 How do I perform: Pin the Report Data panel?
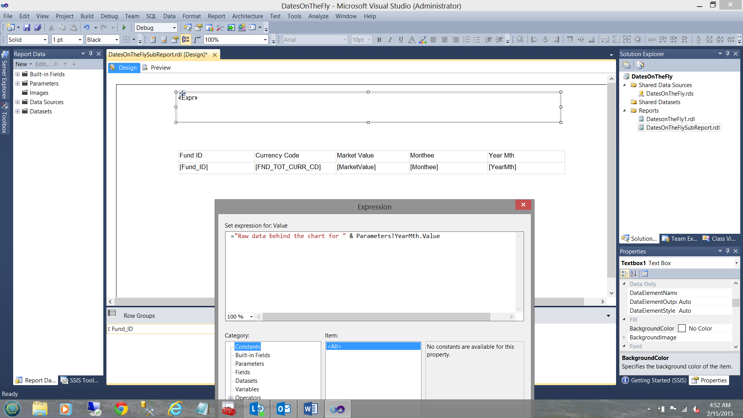[91, 54]
